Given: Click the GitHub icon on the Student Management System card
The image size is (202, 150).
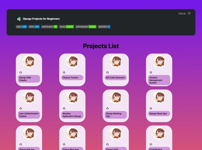Looking at the screenshot, I should click(x=151, y=72).
